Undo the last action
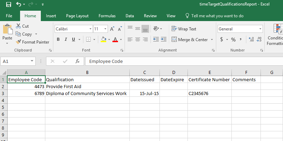283x141 pixels. pos(19,4)
